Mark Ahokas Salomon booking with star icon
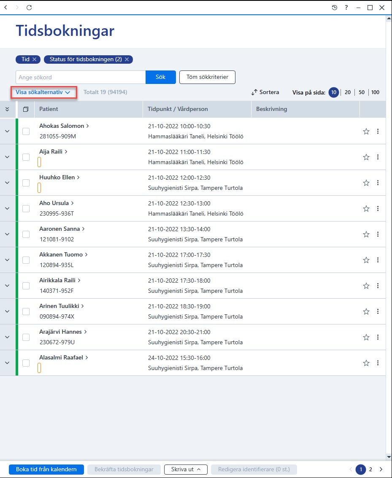This screenshot has height=478, width=392. (366, 131)
